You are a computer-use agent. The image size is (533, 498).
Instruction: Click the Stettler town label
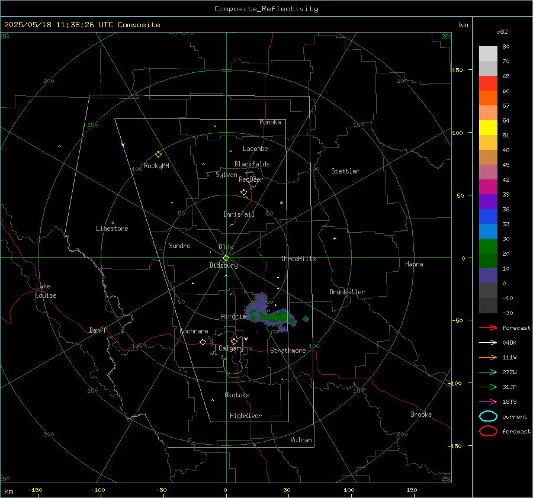tap(345, 171)
